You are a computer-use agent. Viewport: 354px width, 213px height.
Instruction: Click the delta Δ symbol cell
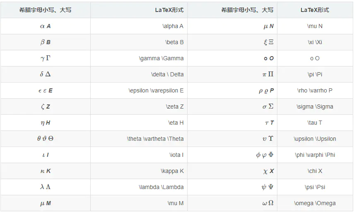46,74
